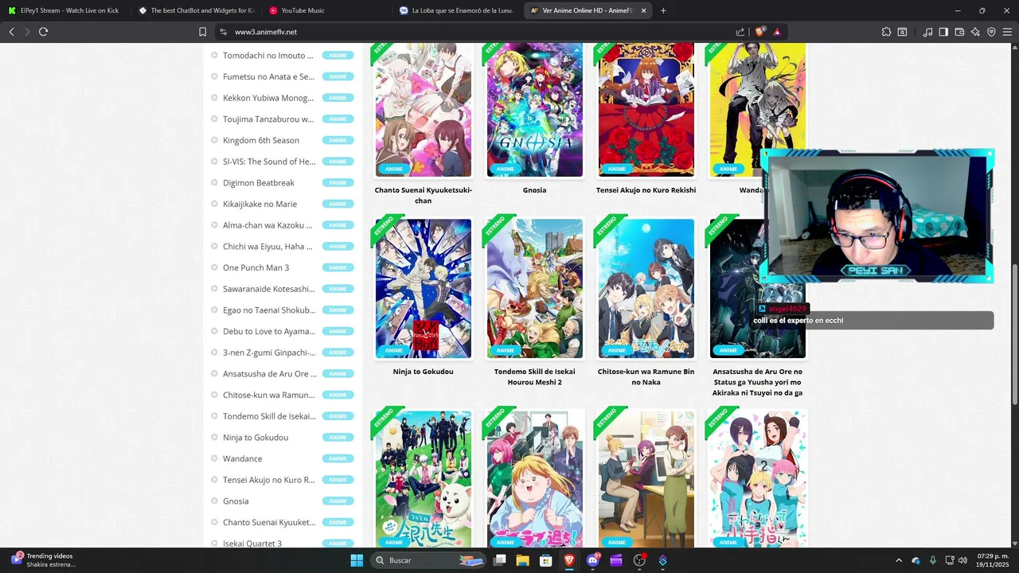
Task: Open Discord from the taskbar
Action: click(x=593, y=560)
